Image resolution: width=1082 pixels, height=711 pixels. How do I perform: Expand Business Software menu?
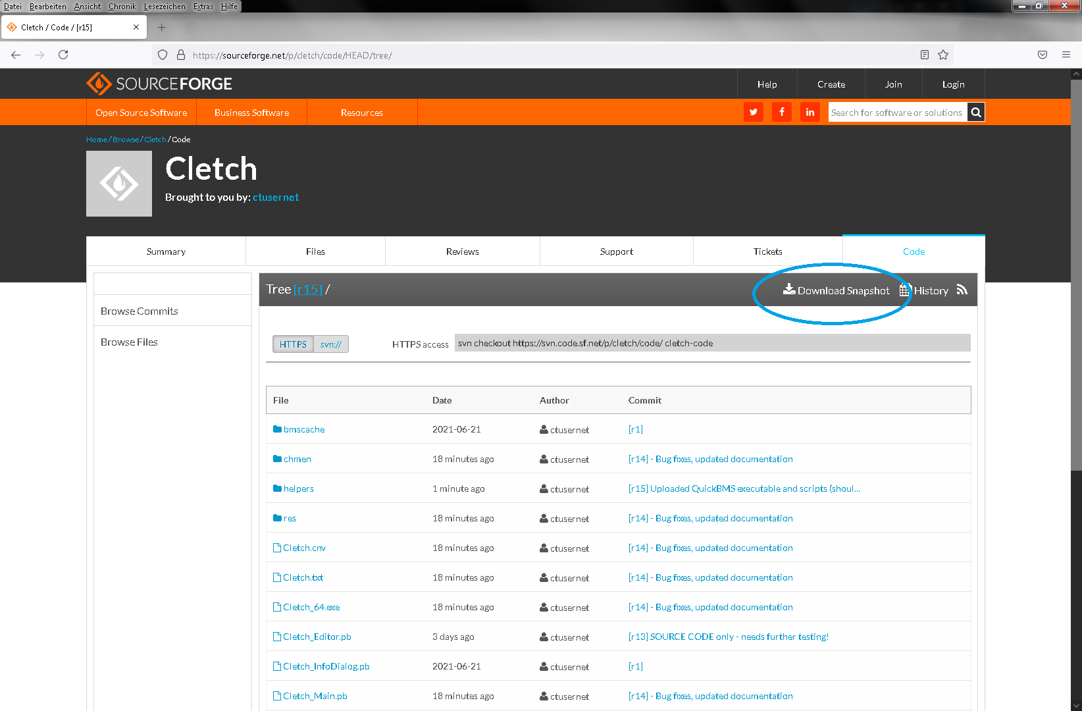coord(252,113)
